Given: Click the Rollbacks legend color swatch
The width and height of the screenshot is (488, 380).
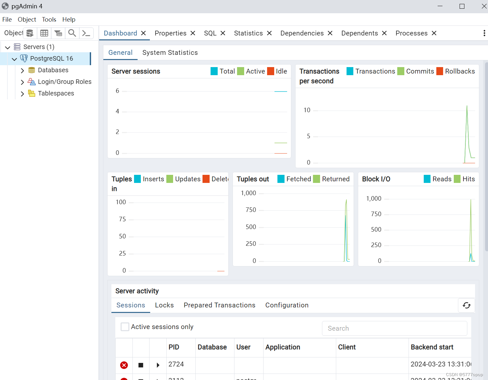Looking at the screenshot, I should point(440,71).
